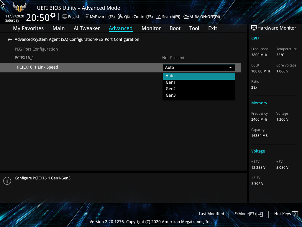Switch to the Main tab
302x227 pixels.
(59, 28)
